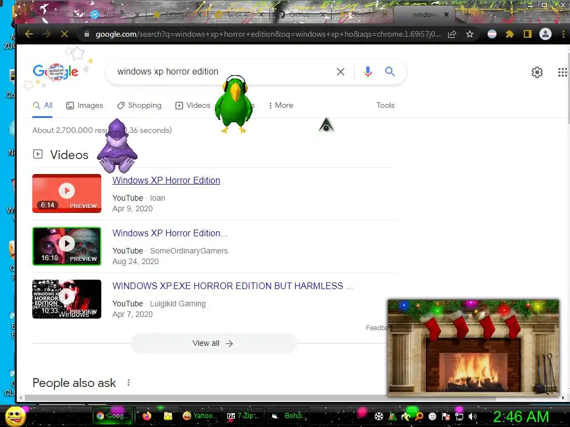
Task: Open a new browser tab
Action: tap(468, 14)
